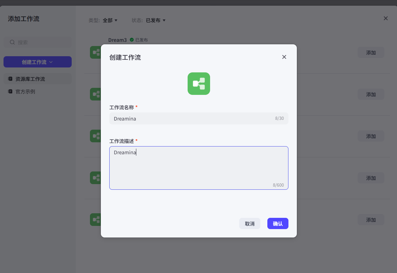Click 添加 for the Dream3 workflow
Viewport: 397px width, 273px height.
coord(371,52)
